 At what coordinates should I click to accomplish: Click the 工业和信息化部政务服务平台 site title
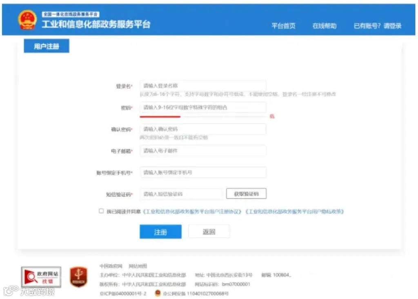96,24
